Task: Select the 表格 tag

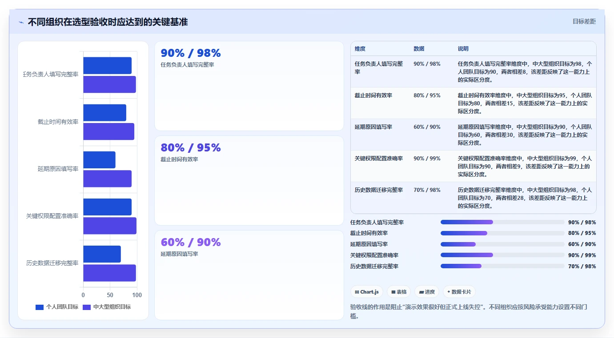Action: (x=399, y=292)
